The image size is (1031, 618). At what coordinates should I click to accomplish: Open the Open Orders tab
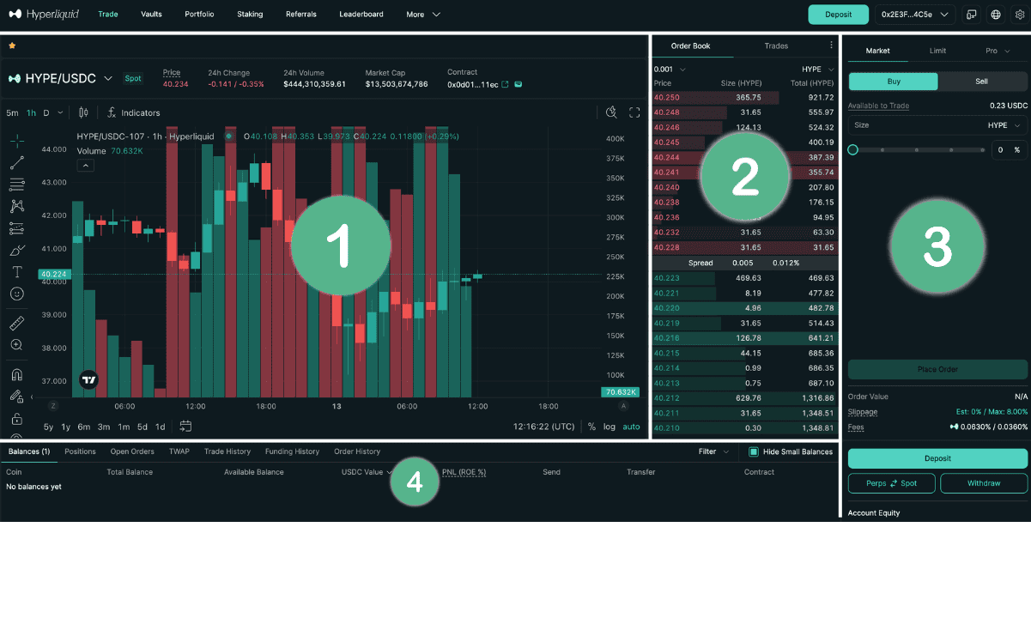pyautogui.click(x=132, y=451)
